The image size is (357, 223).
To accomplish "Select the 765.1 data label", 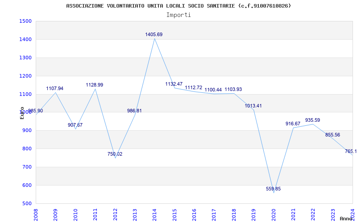I will tap(351, 151).
